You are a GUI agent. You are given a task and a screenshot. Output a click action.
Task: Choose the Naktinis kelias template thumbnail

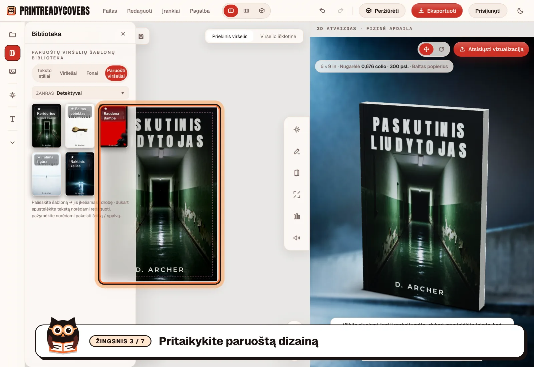[80, 174]
